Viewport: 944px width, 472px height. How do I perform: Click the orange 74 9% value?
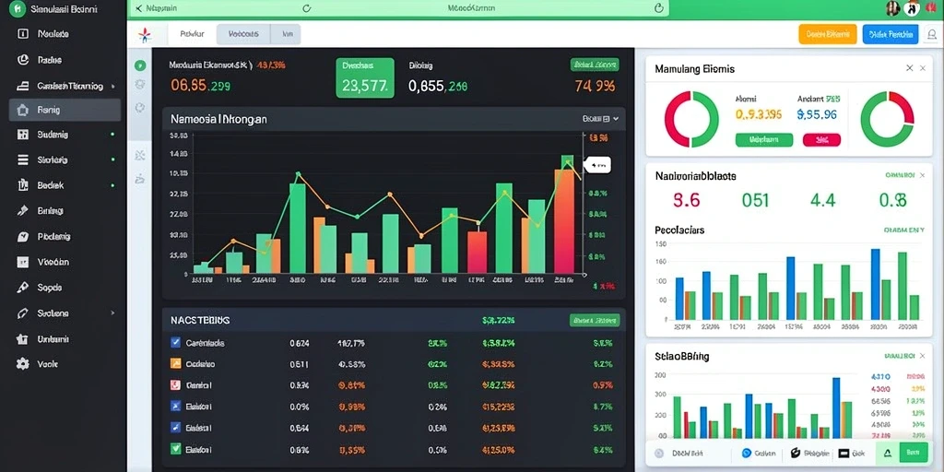[x=595, y=86]
